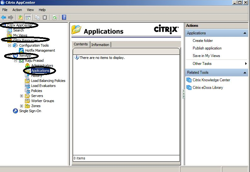Select the Worker Groups tree item

[43, 101]
